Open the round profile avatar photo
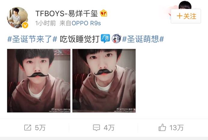This screenshot has width=208, height=140. point(17,17)
